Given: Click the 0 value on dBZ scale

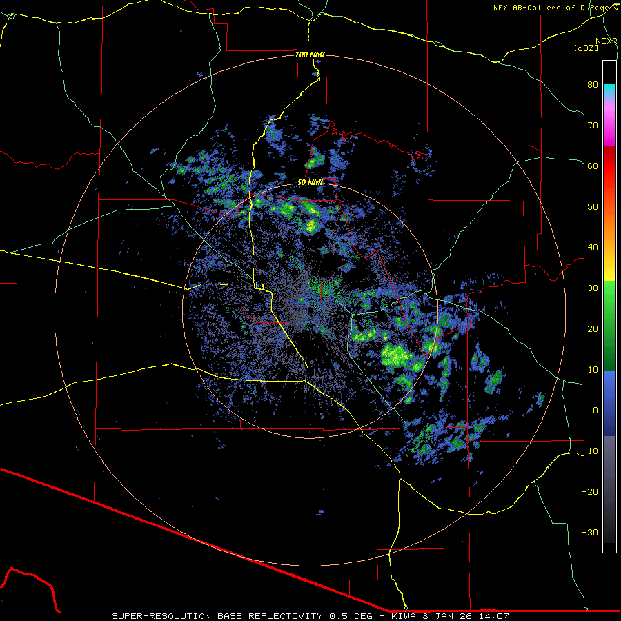Looking at the screenshot, I should pyautogui.click(x=595, y=411).
